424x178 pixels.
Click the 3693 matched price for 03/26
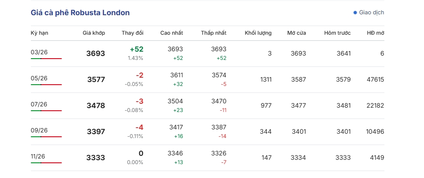pyautogui.click(x=96, y=54)
